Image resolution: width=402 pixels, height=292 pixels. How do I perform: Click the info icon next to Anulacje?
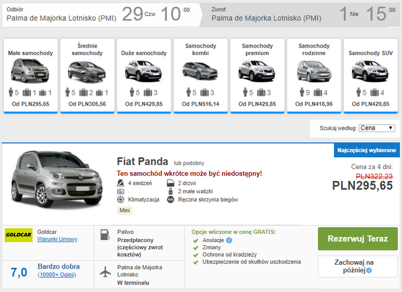pos(229,240)
